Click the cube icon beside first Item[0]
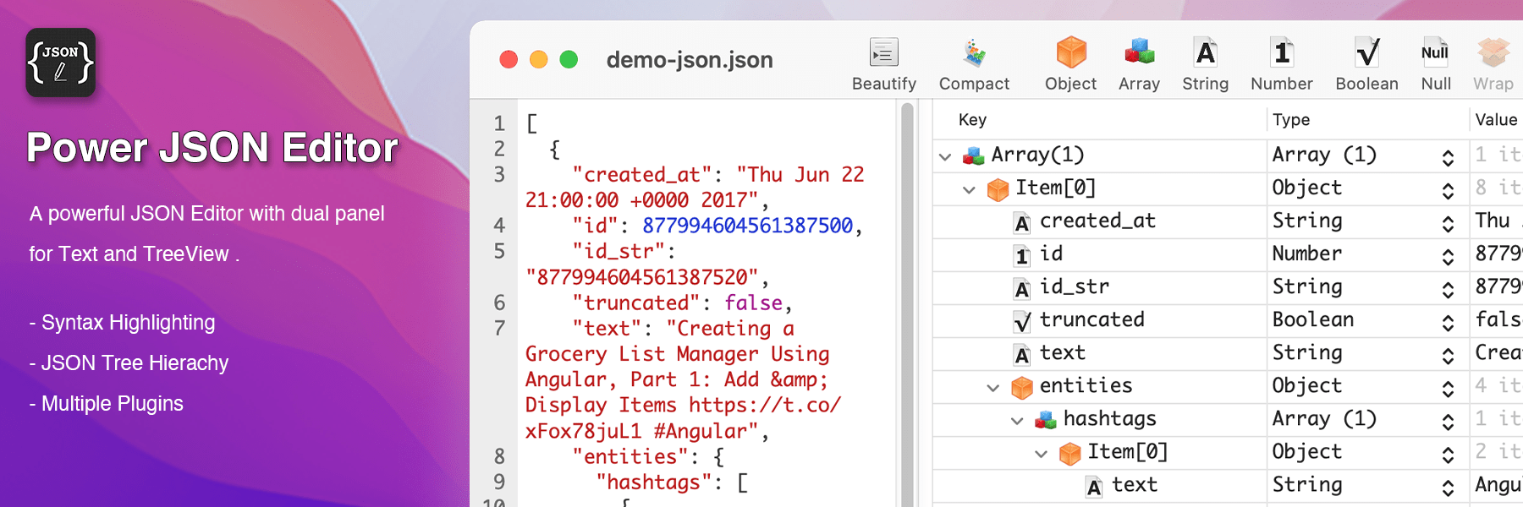 tap(998, 188)
